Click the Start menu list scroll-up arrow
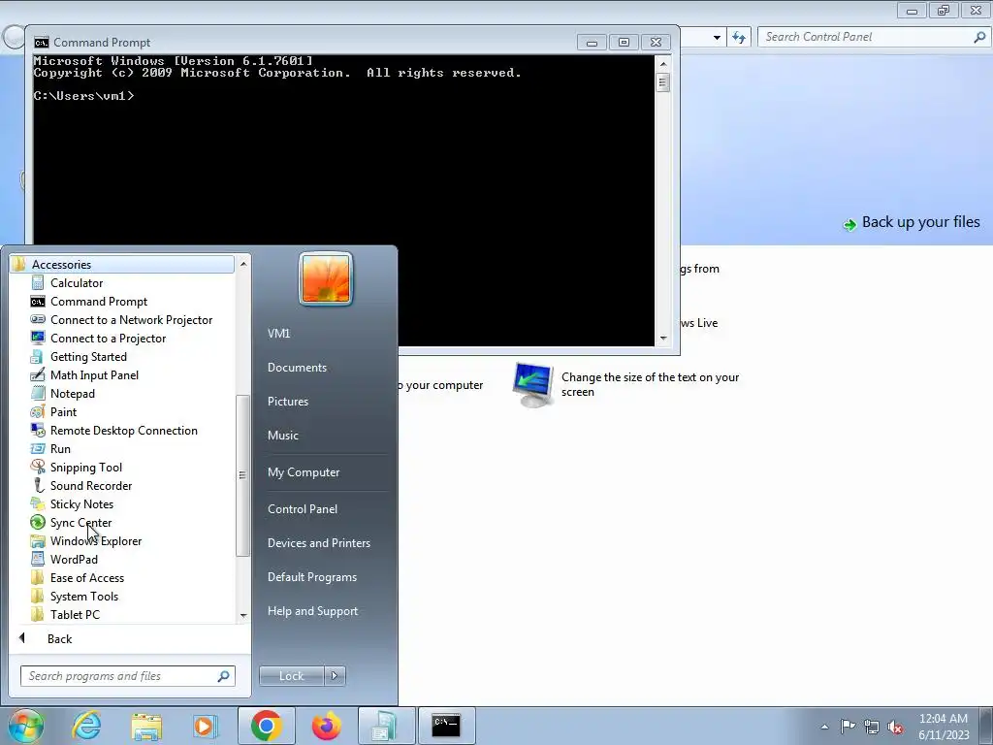Viewport: 993px width, 745px height. [x=243, y=262]
